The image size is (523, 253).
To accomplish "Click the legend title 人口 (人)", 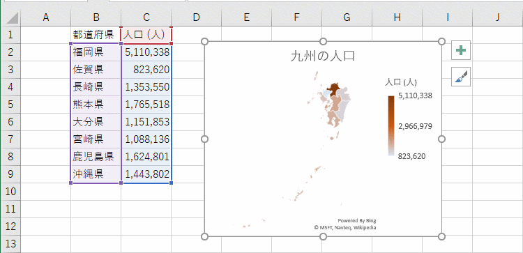I will [400, 82].
